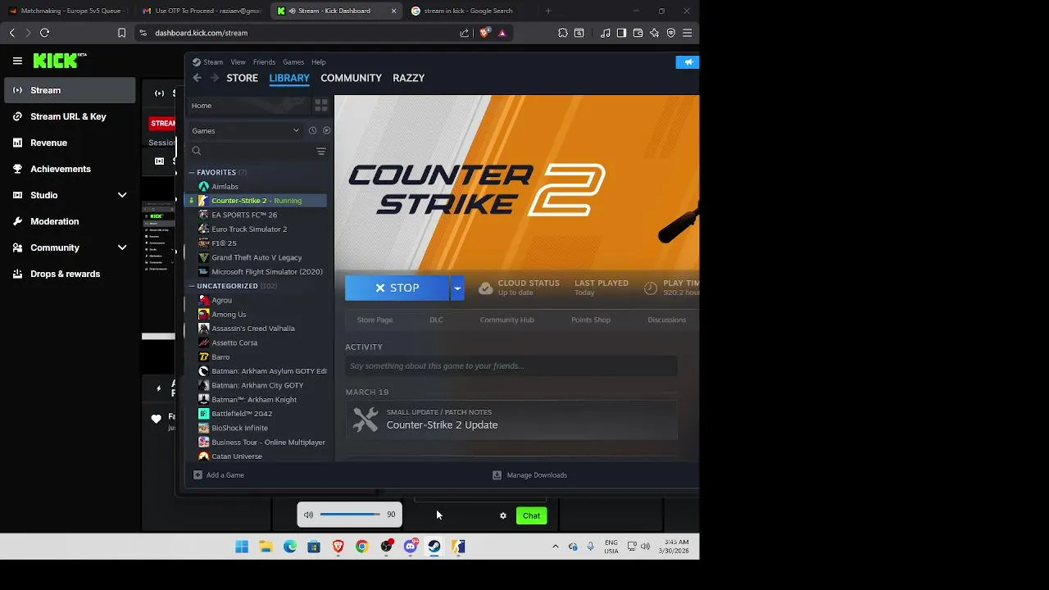Image resolution: width=1049 pixels, height=590 pixels.
Task: Click the green Chat button
Action: [x=531, y=515]
